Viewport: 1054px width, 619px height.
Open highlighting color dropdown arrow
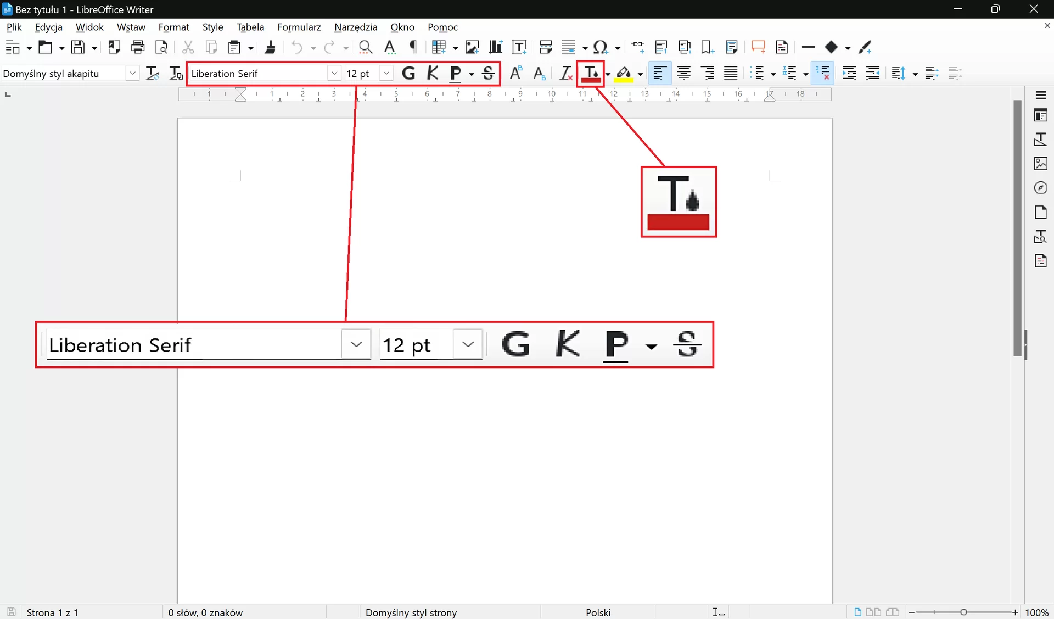point(640,74)
